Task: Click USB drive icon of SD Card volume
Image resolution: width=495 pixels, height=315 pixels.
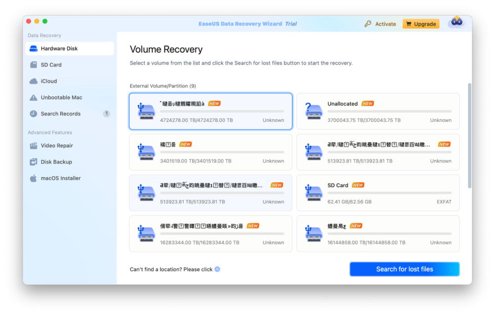Action: [x=314, y=193]
